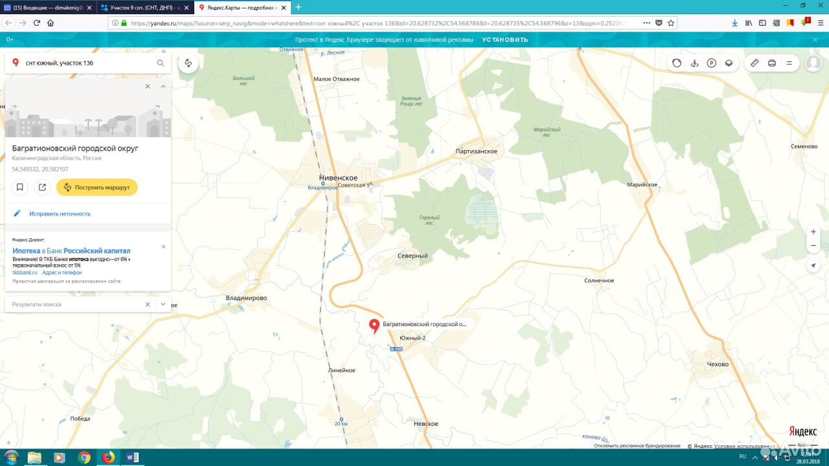The width and height of the screenshot is (829, 466).
Task: Open File Explorer from taskbar
Action: click(x=34, y=457)
